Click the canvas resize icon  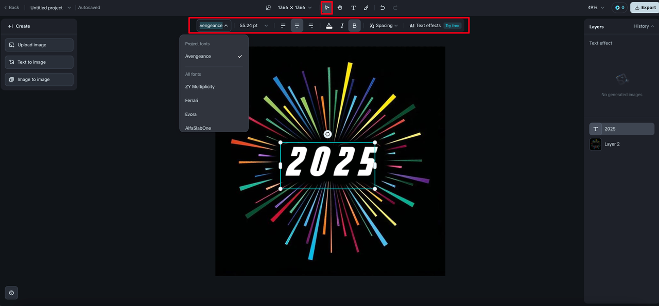pos(268,8)
